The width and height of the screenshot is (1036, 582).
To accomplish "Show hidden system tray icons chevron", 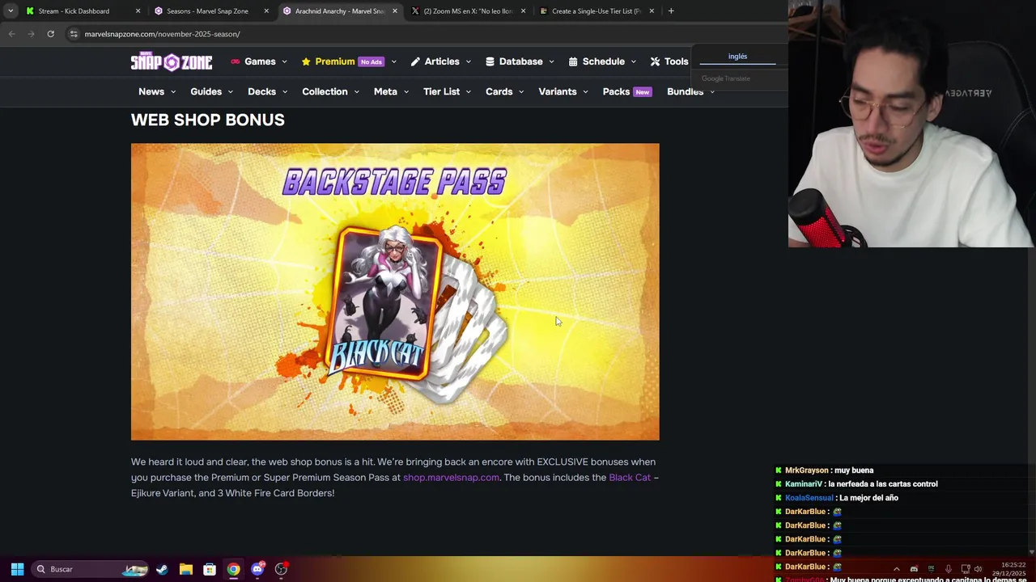I will click(896, 569).
